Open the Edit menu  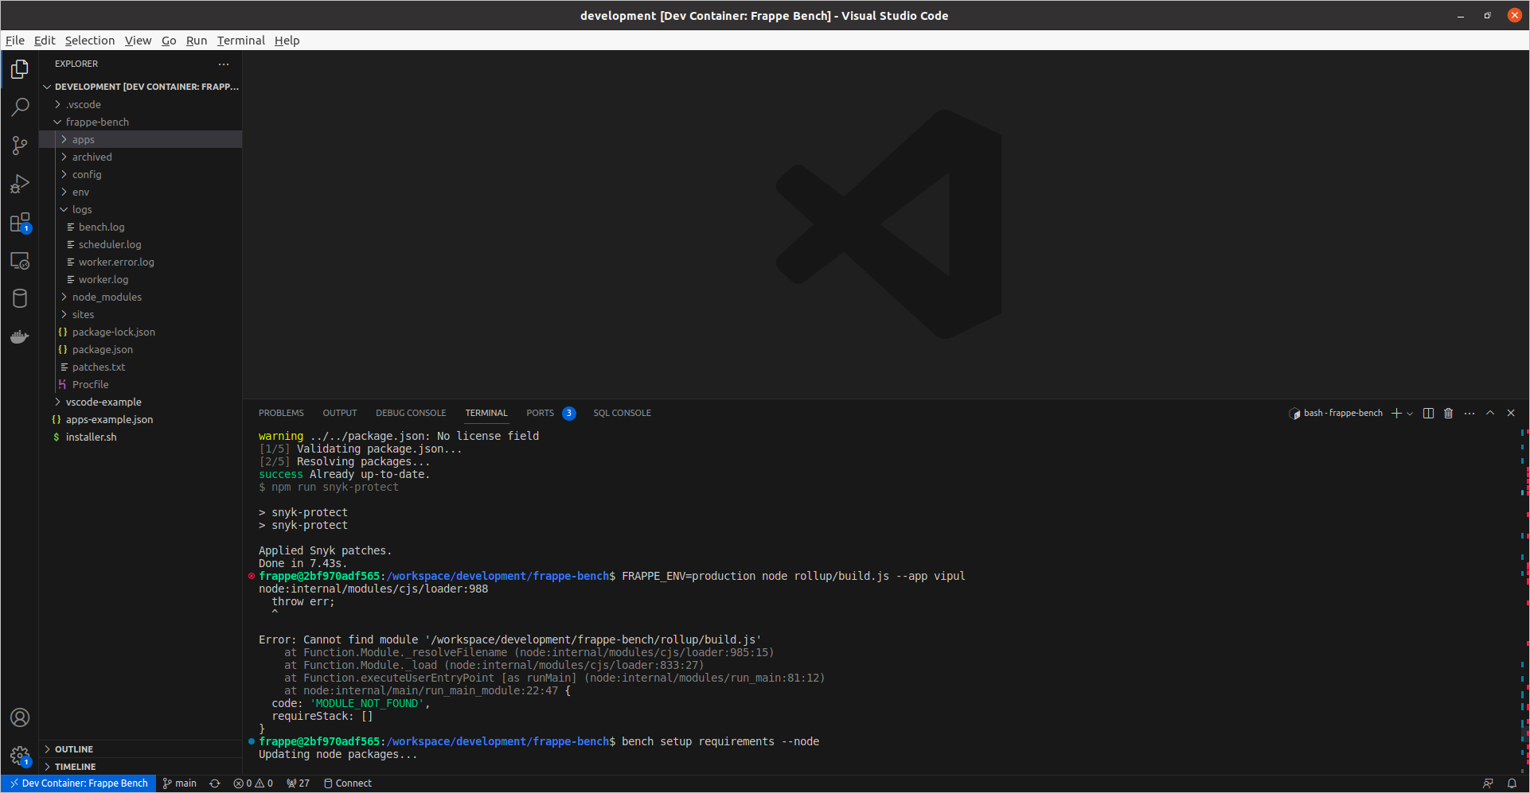click(45, 41)
